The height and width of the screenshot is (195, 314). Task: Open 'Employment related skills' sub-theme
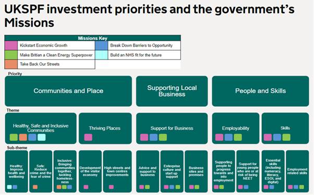[x=297, y=171]
